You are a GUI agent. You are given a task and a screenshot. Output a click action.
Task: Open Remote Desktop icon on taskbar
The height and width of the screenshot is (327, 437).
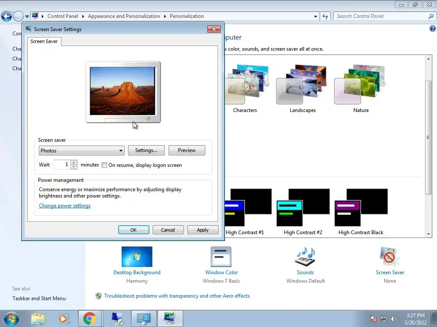point(117,318)
